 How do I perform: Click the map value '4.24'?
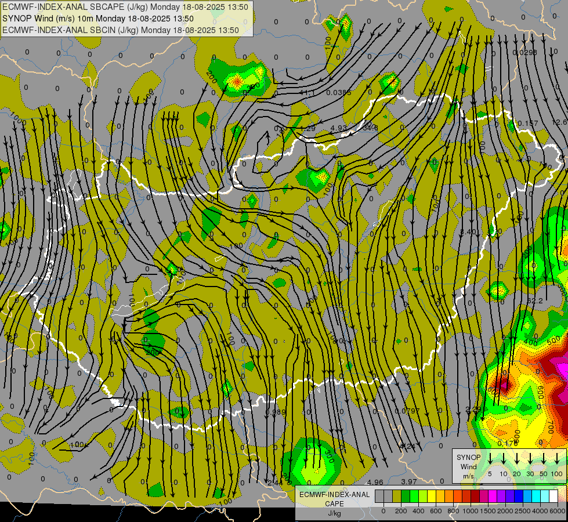[407, 446]
